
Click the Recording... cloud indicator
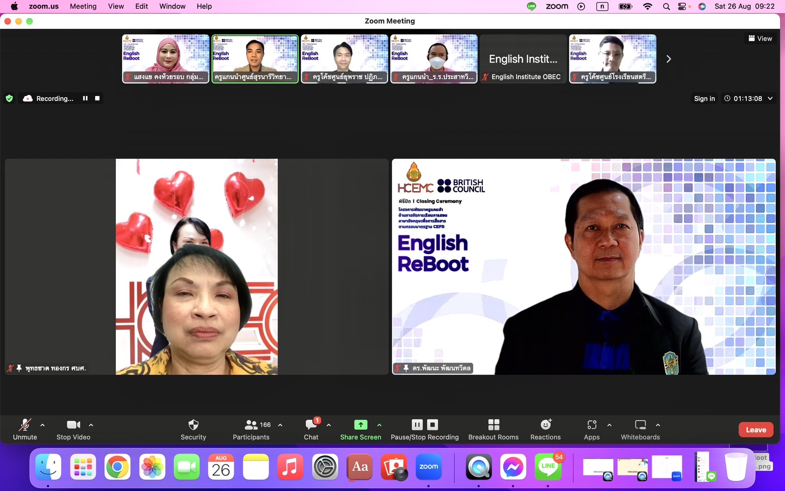48,98
